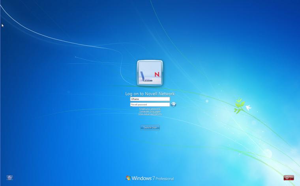Viewport: 300px width, 186px height.
Task: Select the Novell user account tile frame
Action: [150, 73]
